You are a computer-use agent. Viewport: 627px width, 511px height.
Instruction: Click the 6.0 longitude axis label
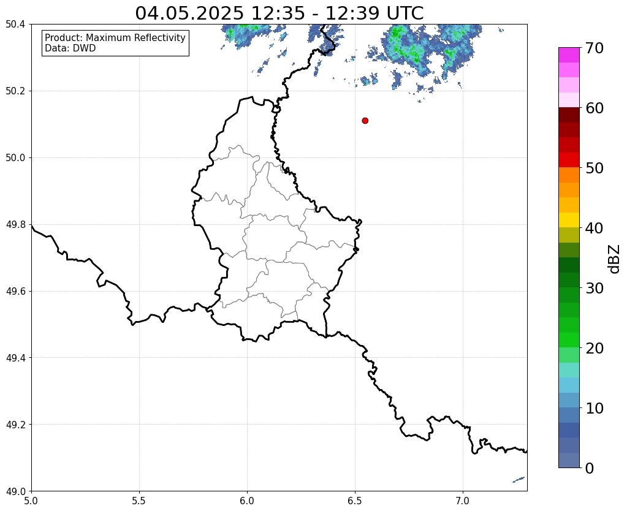[x=247, y=501]
